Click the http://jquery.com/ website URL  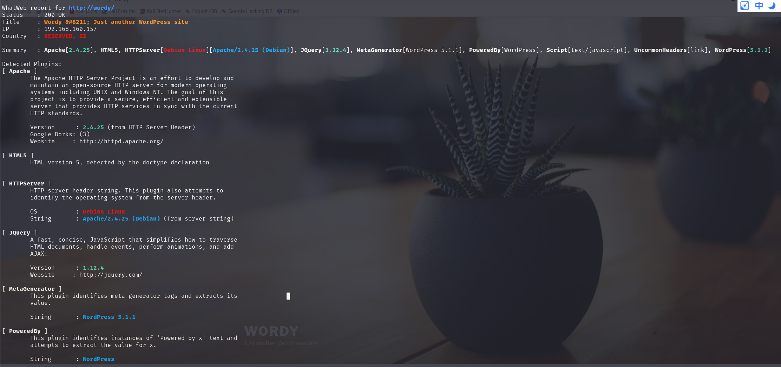click(111, 275)
